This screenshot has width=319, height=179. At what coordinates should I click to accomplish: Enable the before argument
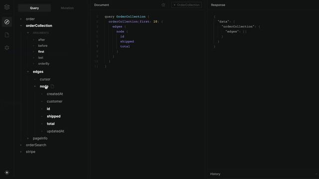pos(43,46)
